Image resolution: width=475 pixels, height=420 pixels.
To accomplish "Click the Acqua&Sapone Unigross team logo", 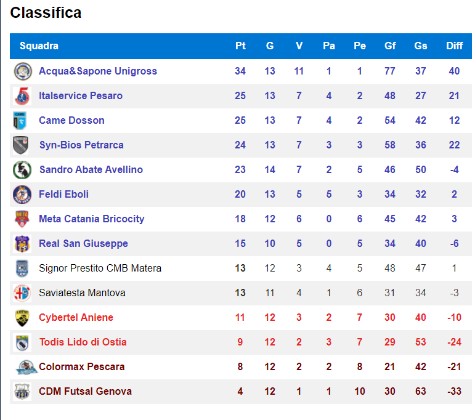I will click(23, 71).
